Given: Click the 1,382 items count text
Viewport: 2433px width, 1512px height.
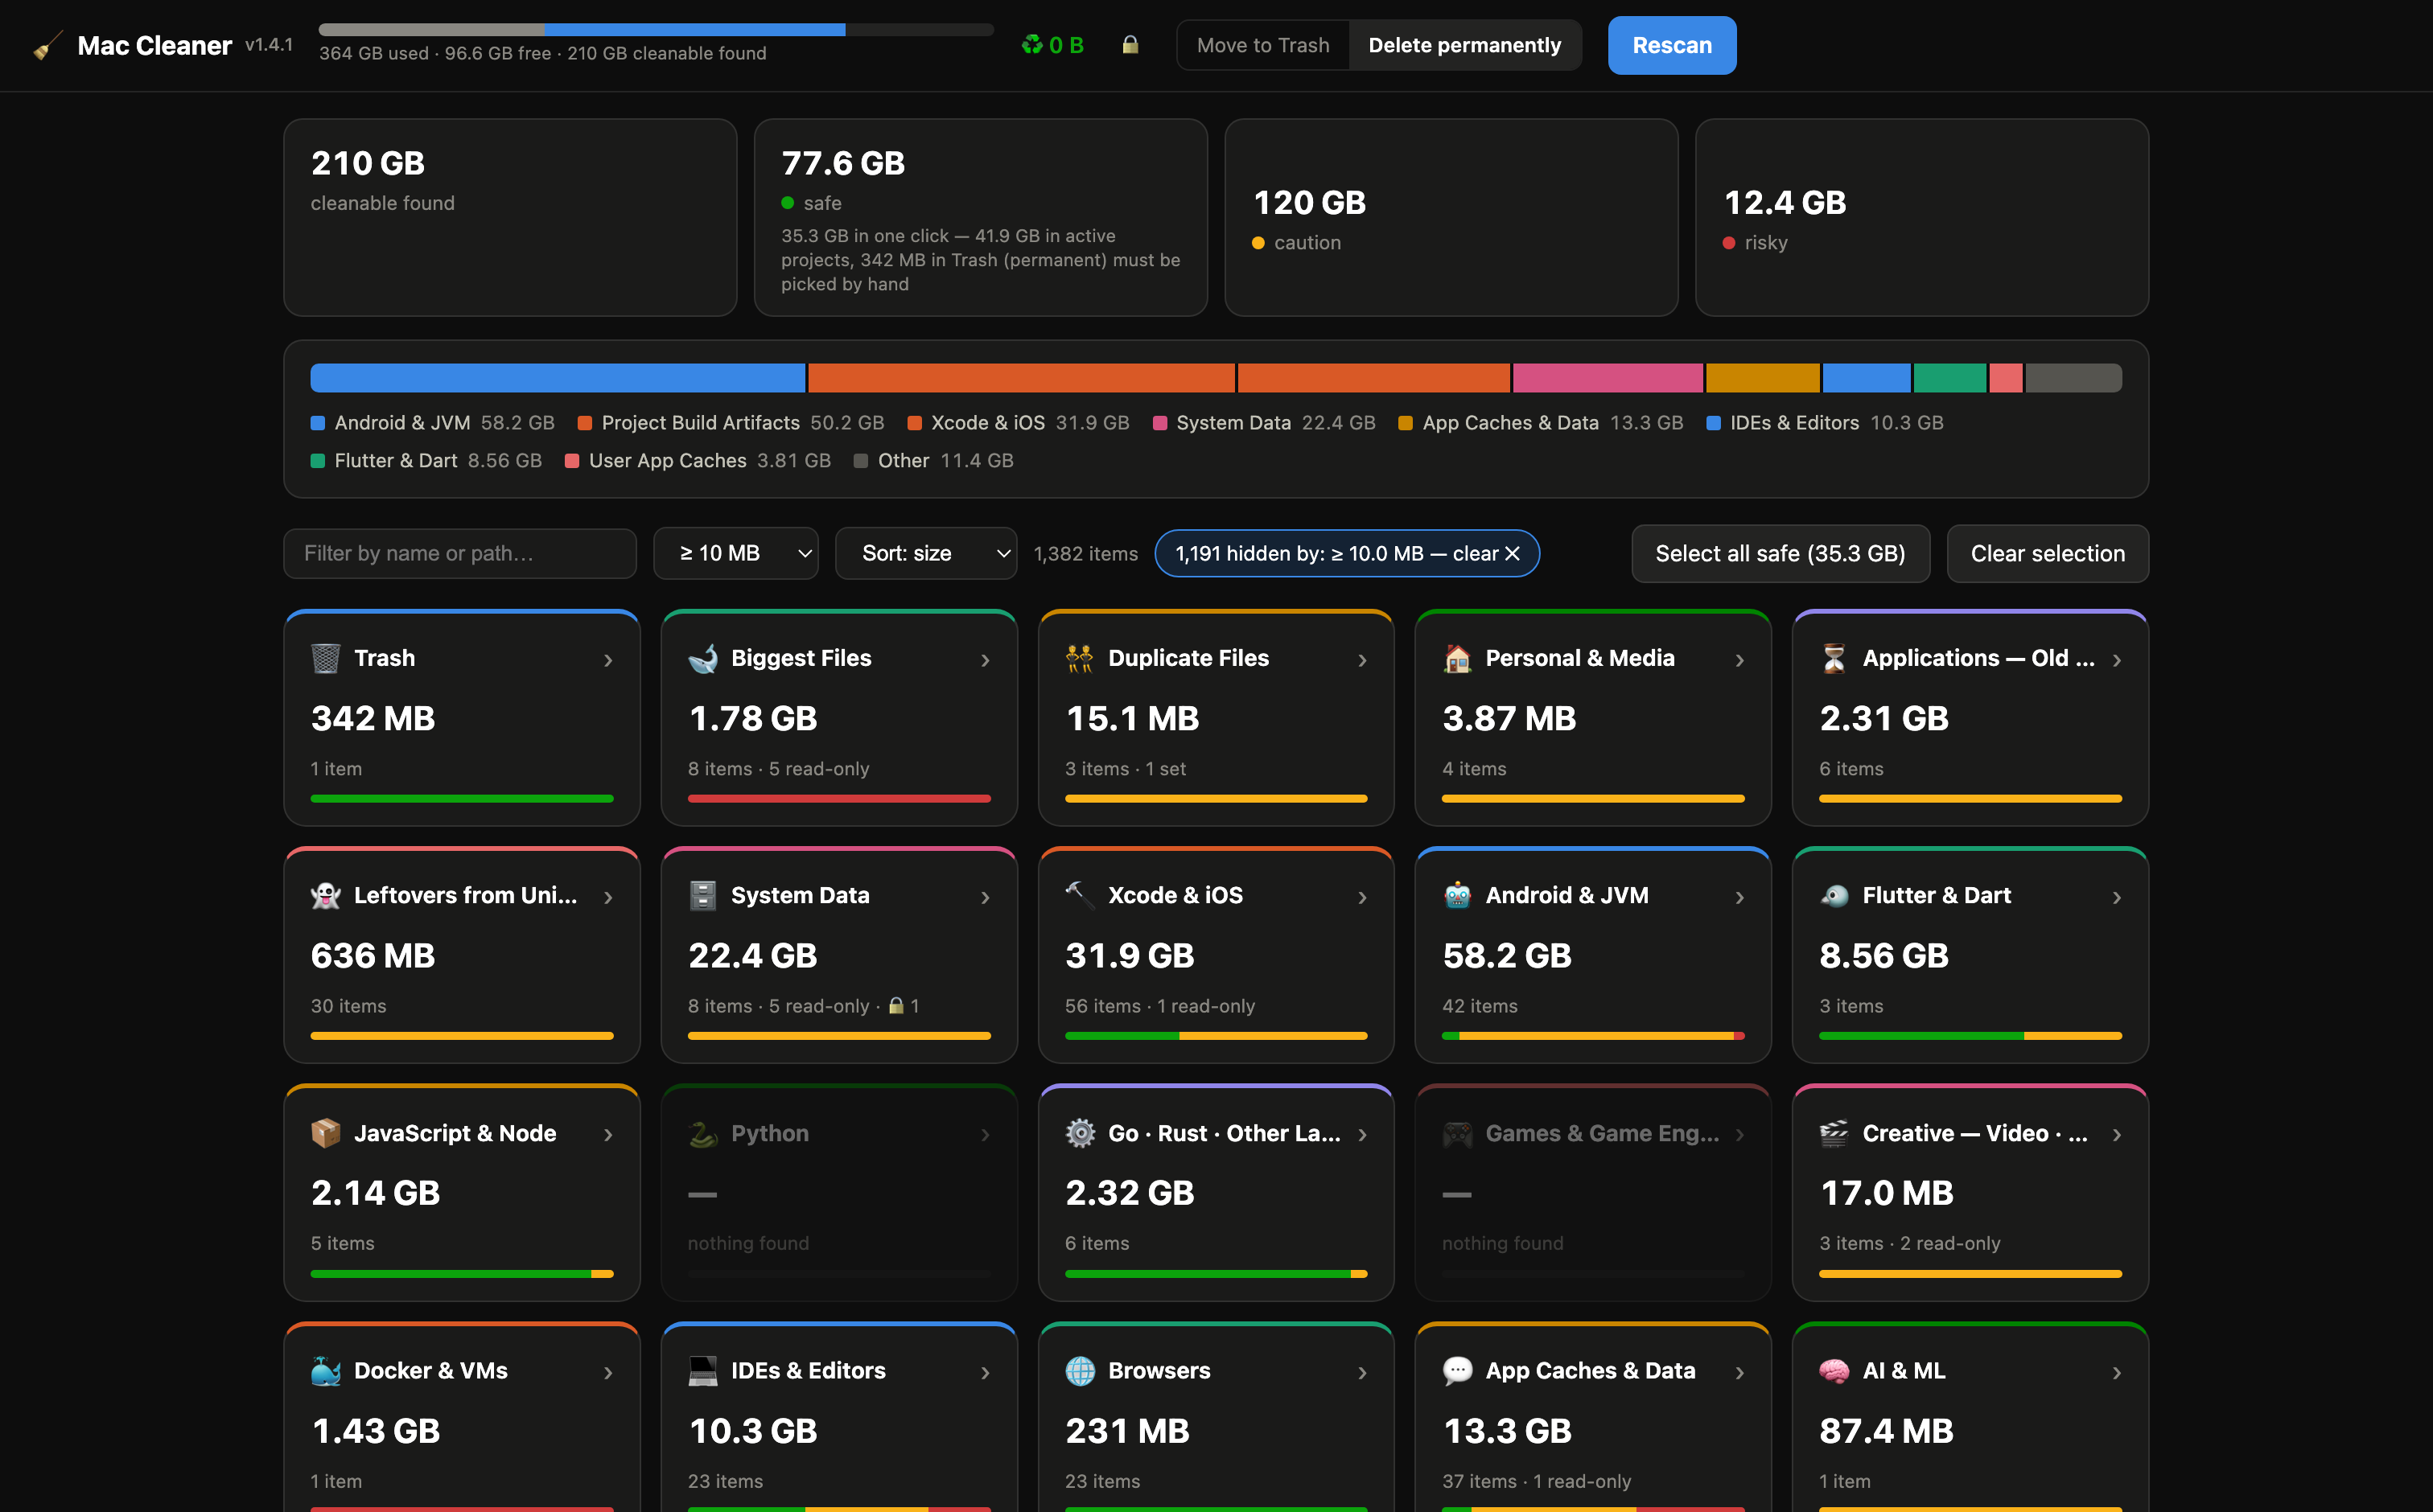Looking at the screenshot, I should click(1085, 553).
